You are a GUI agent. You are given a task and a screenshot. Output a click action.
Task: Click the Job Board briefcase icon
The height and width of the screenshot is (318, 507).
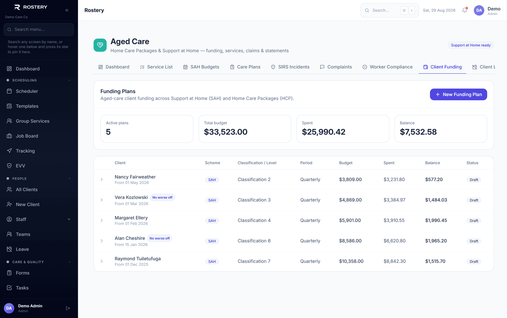(9, 136)
